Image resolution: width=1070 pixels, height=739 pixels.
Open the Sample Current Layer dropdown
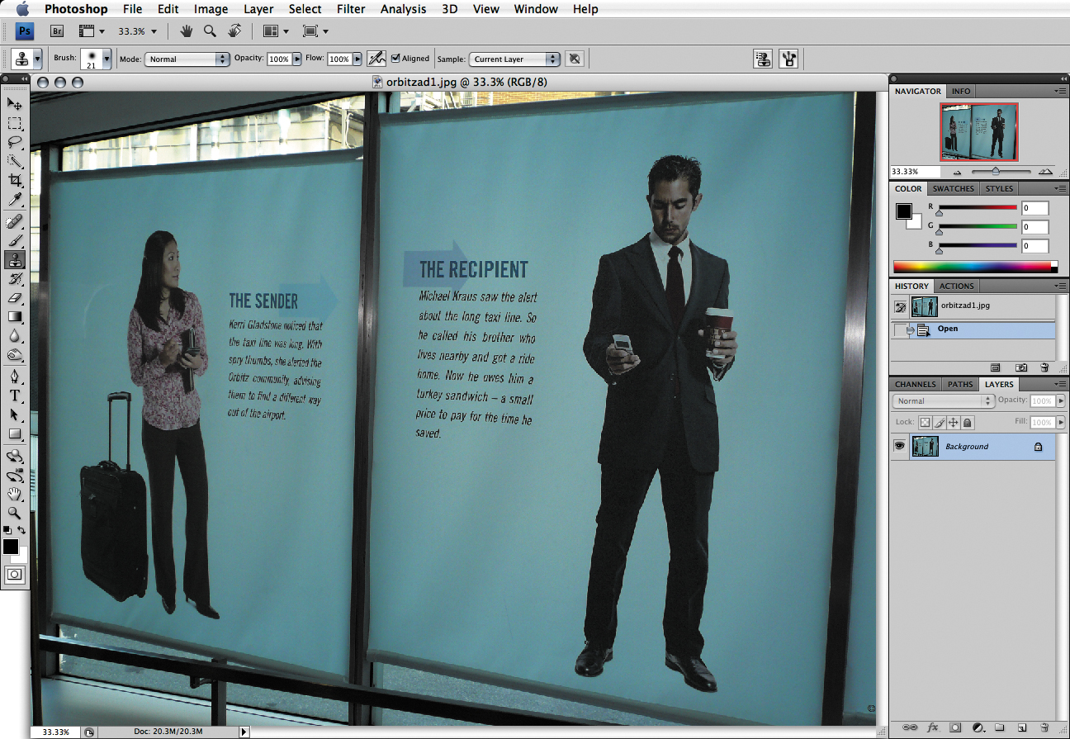point(514,59)
